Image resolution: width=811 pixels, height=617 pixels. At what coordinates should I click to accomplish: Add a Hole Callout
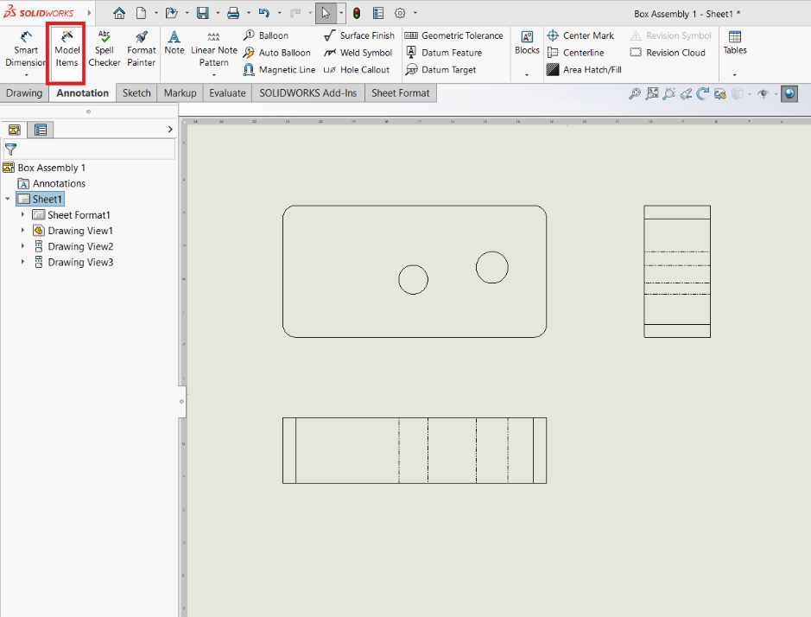(x=357, y=69)
